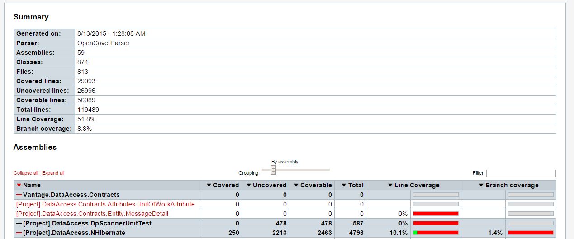
Task: Select the Files value '813'
Action: [83, 72]
